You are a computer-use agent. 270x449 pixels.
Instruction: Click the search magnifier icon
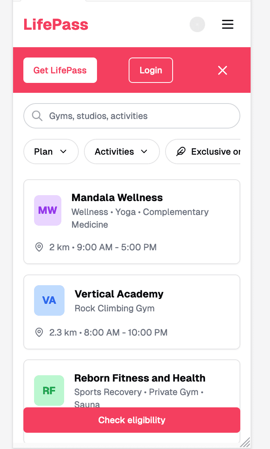click(x=37, y=116)
